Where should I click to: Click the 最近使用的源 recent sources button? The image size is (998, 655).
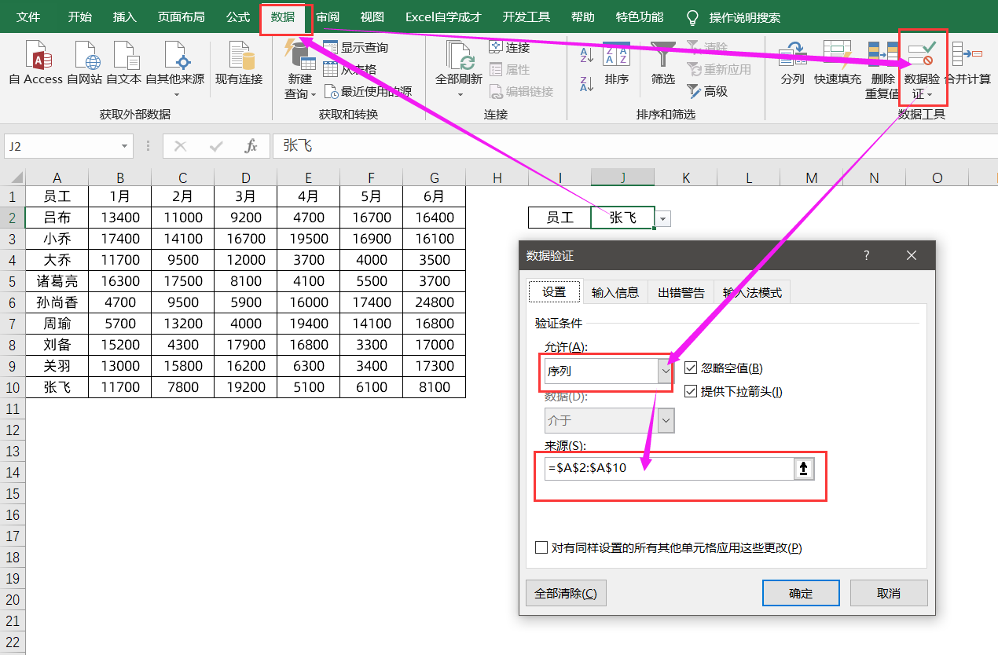368,91
